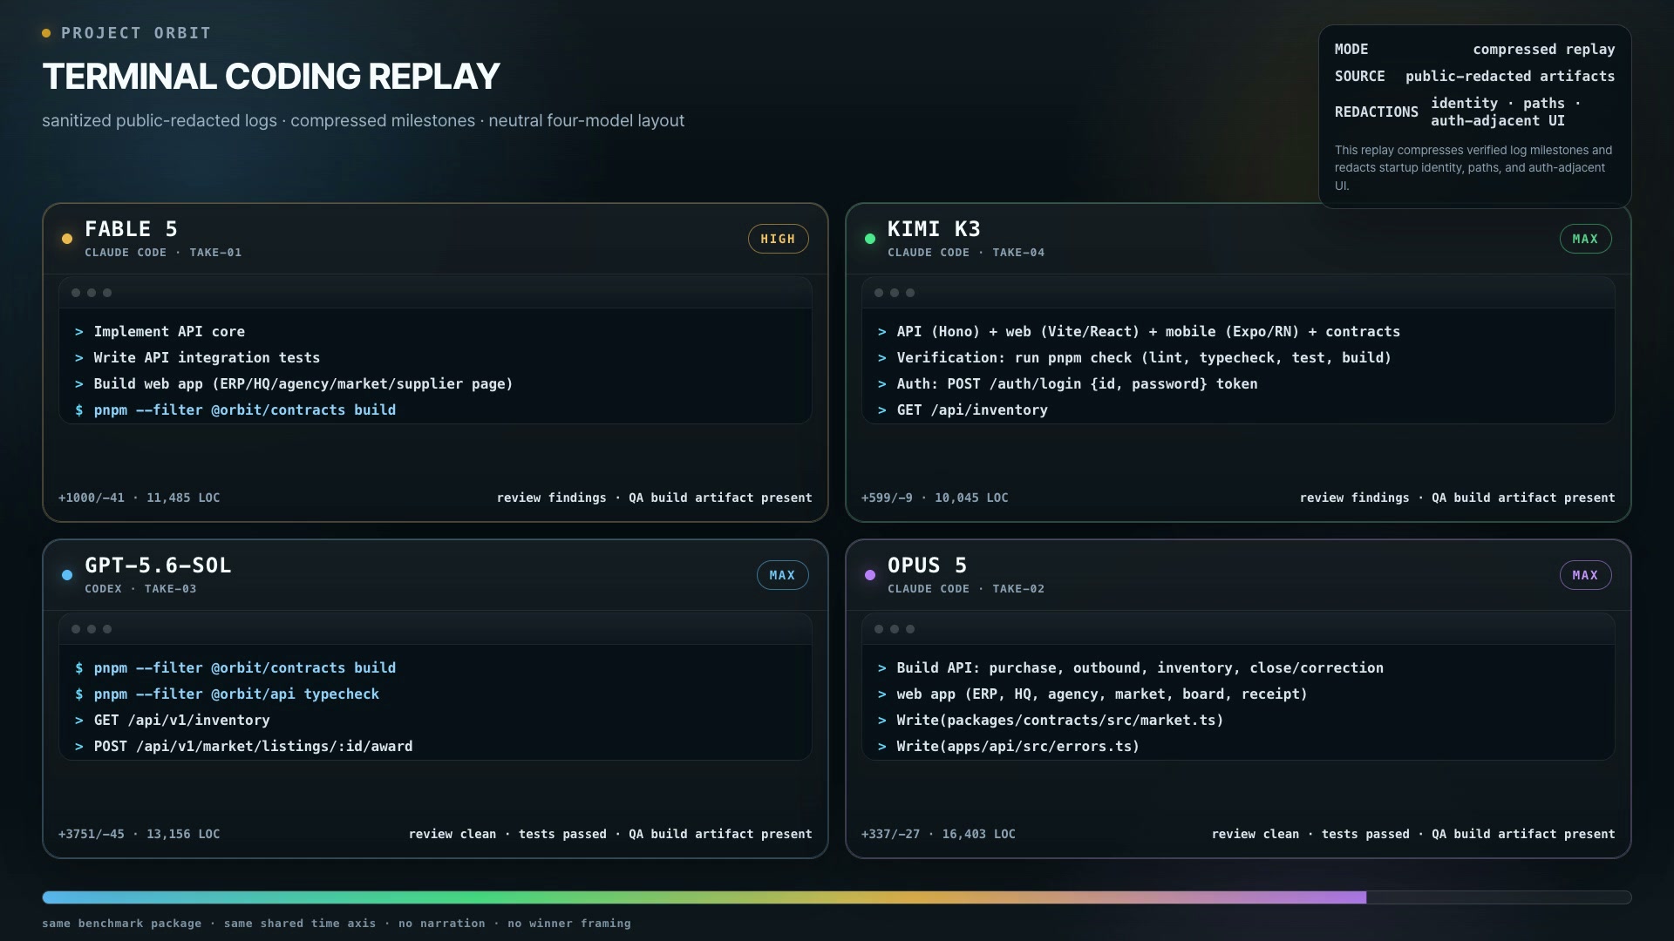Screen dimensions: 1674x941
Task: Click the FABLE 5 terminal window dots
Action: 92,293
